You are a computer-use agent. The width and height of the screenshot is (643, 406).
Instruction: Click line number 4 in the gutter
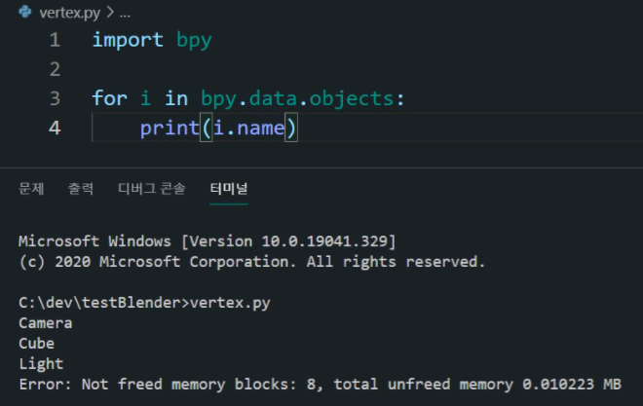click(55, 128)
